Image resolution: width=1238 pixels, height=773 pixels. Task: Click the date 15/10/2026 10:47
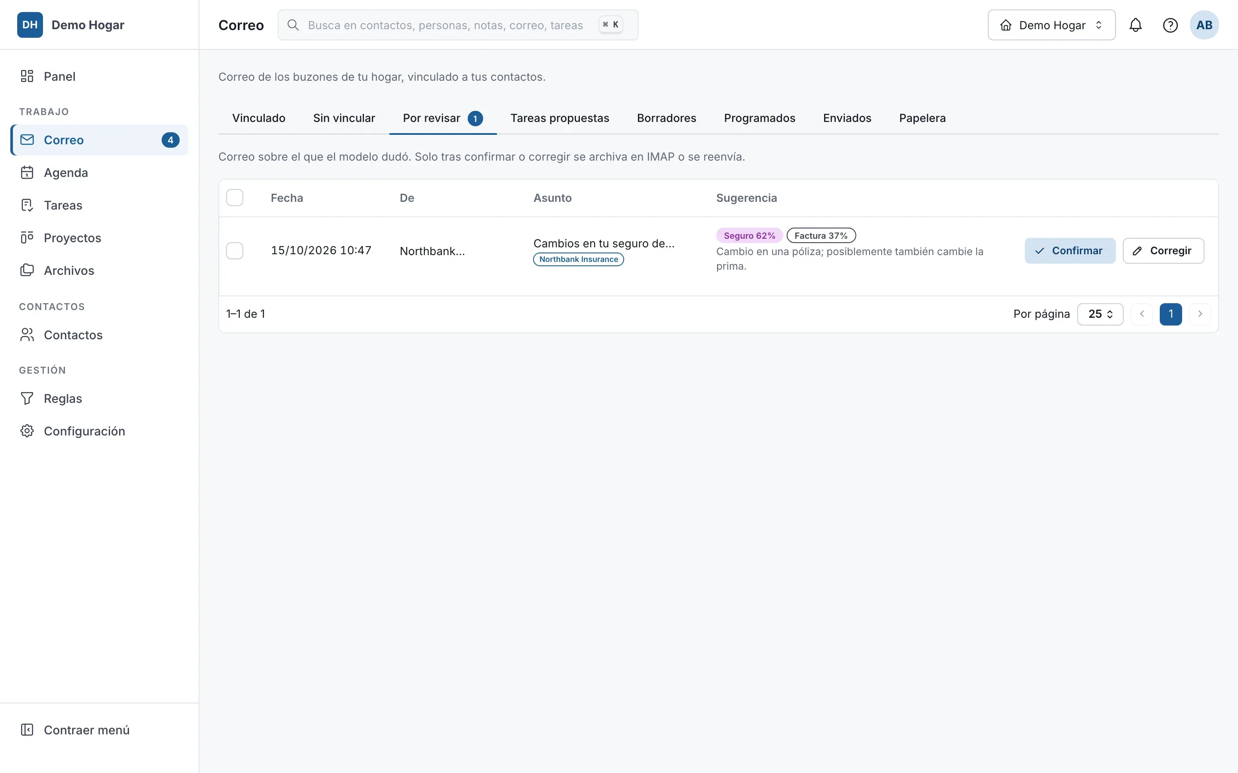click(x=321, y=250)
